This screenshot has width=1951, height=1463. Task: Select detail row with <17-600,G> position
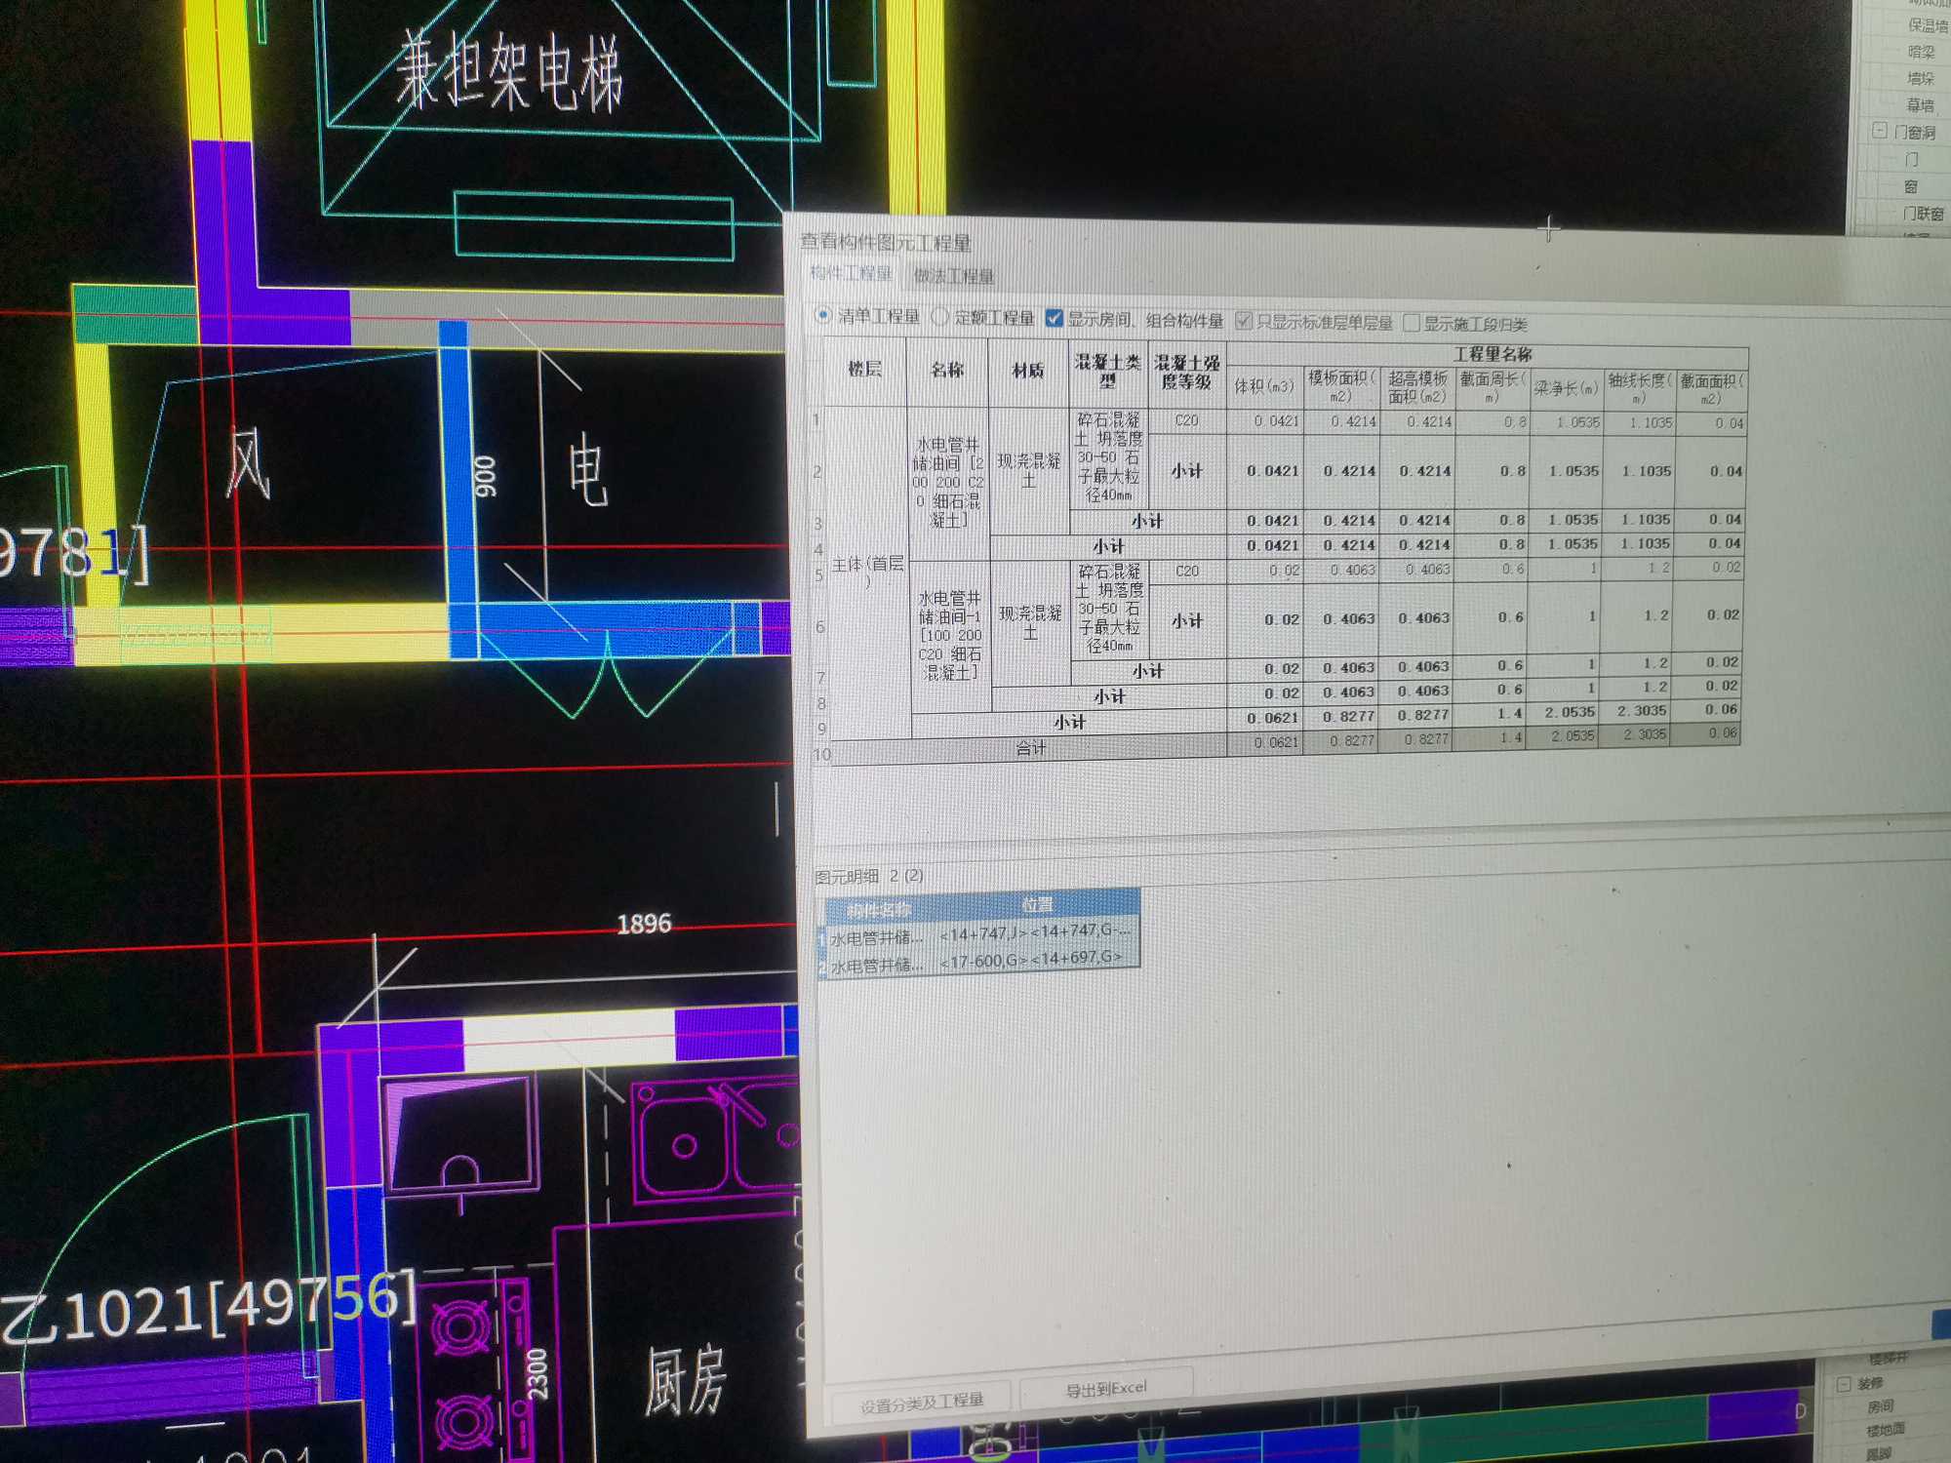click(x=982, y=963)
